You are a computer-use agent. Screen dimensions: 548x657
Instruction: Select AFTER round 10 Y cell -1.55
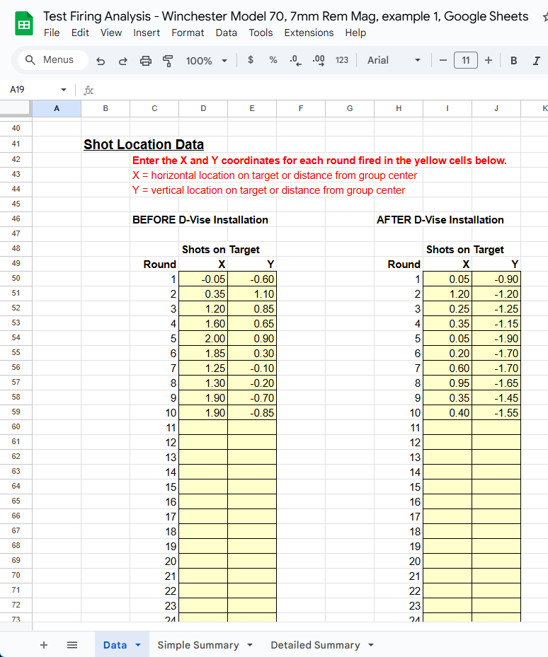pos(496,413)
